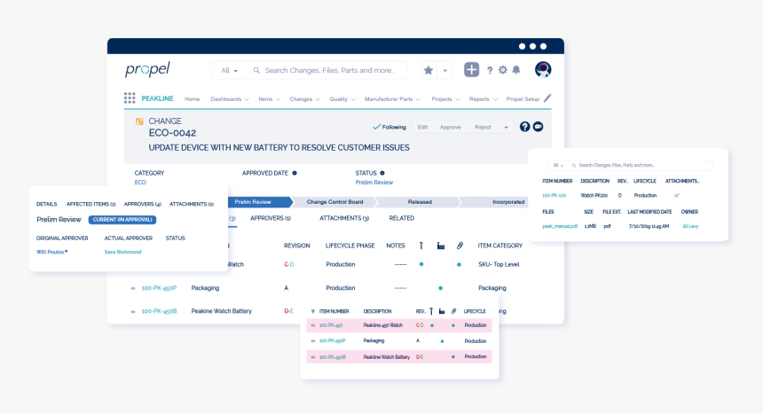Click the user avatar profile icon
The width and height of the screenshot is (763, 414).
(543, 69)
